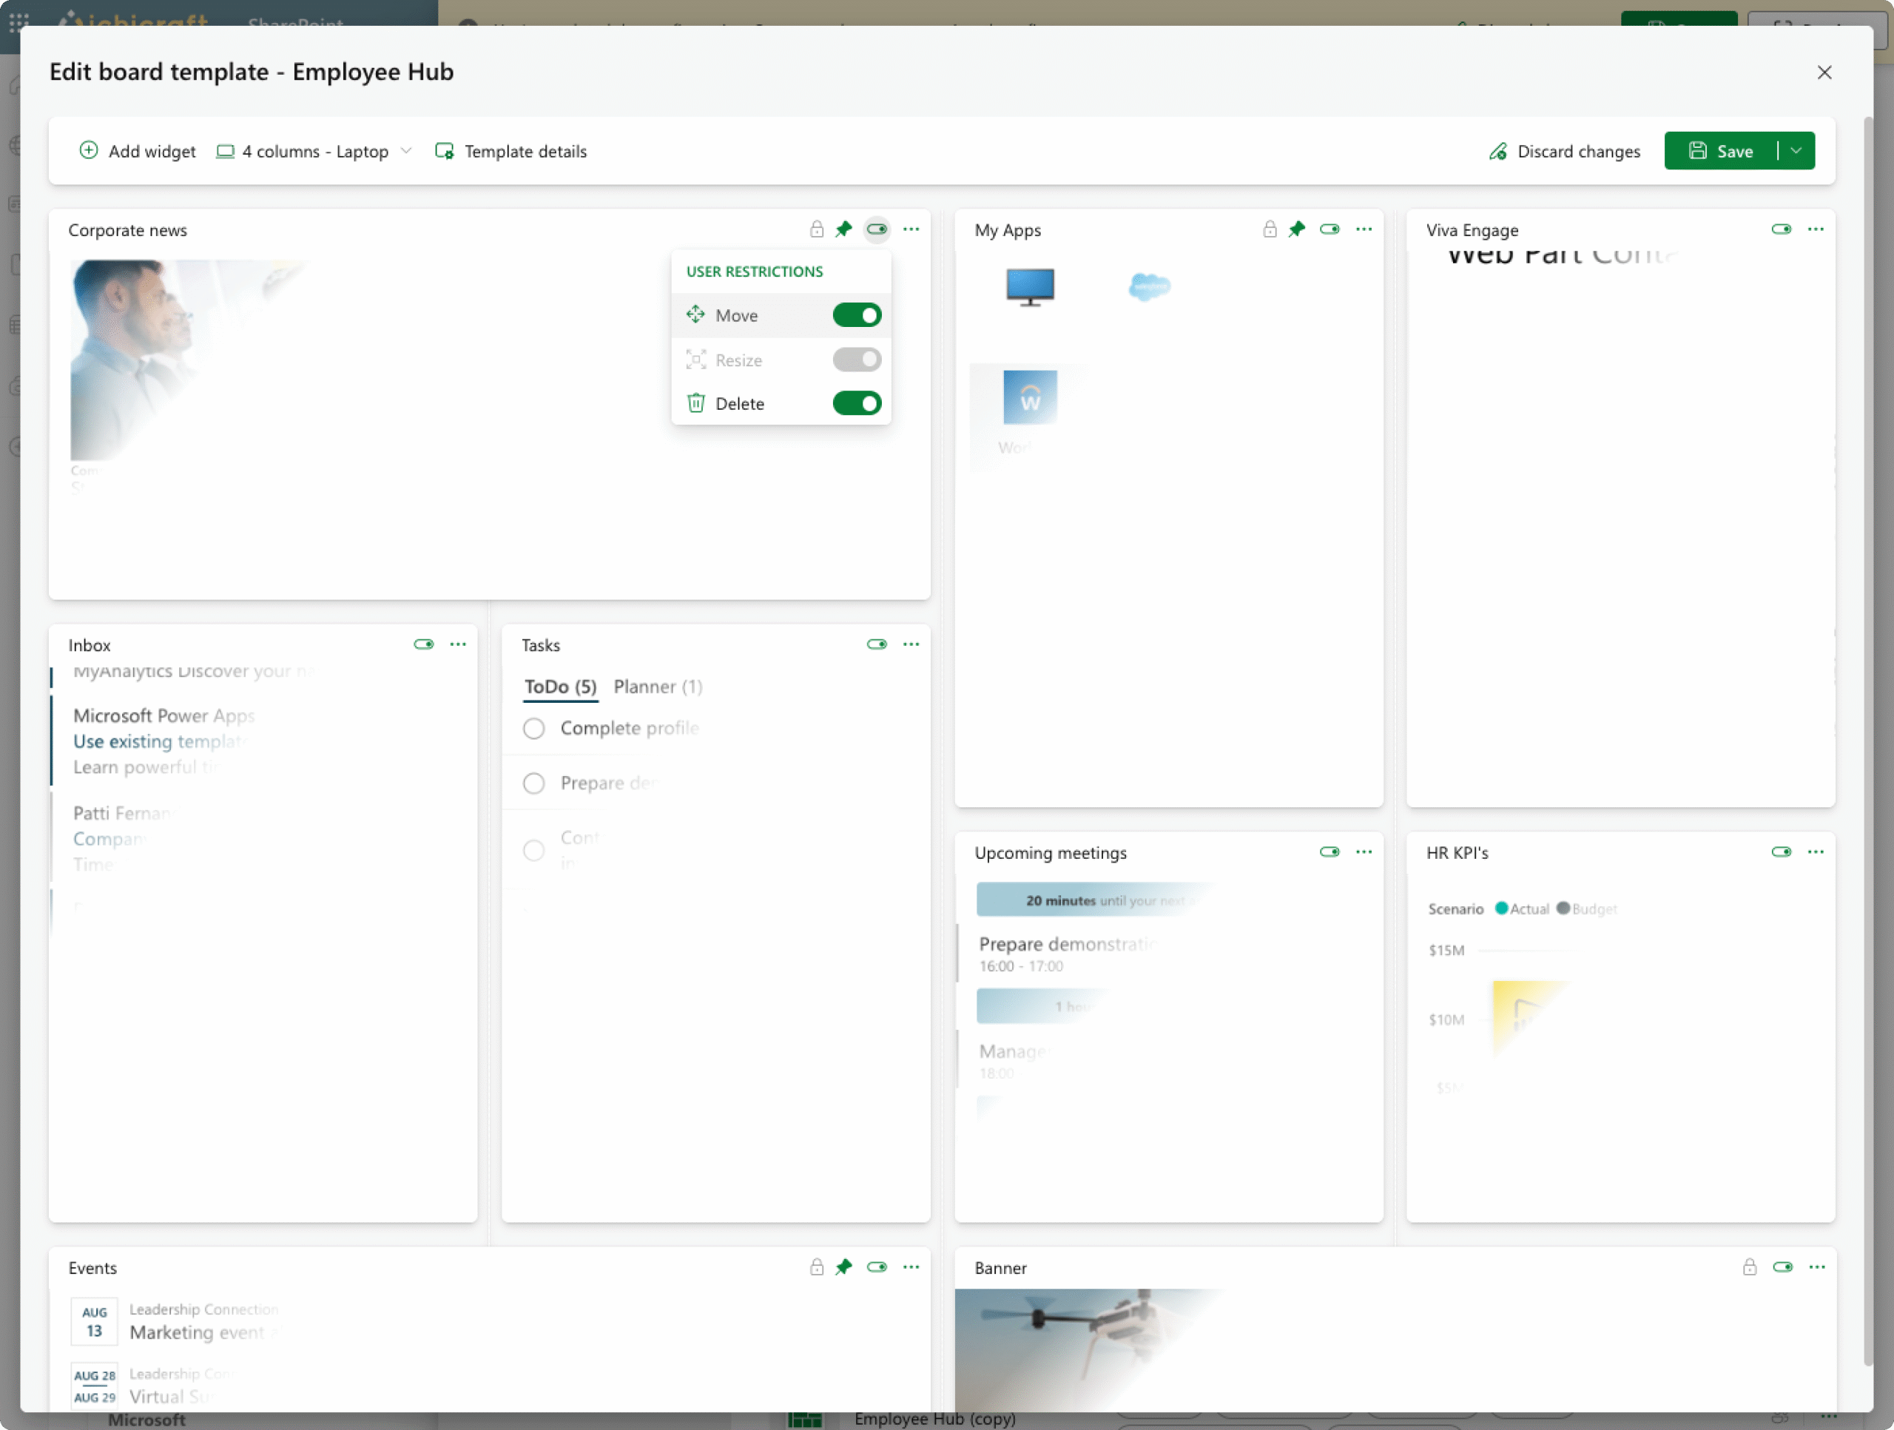Click the pin icon on My Apps widget
The height and width of the screenshot is (1430, 1894).
tap(1296, 229)
